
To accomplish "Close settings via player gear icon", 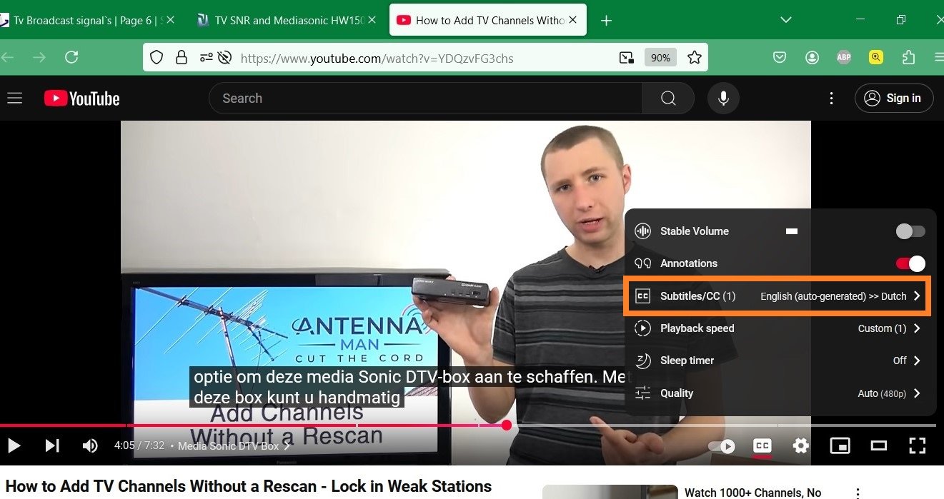I will [x=801, y=446].
